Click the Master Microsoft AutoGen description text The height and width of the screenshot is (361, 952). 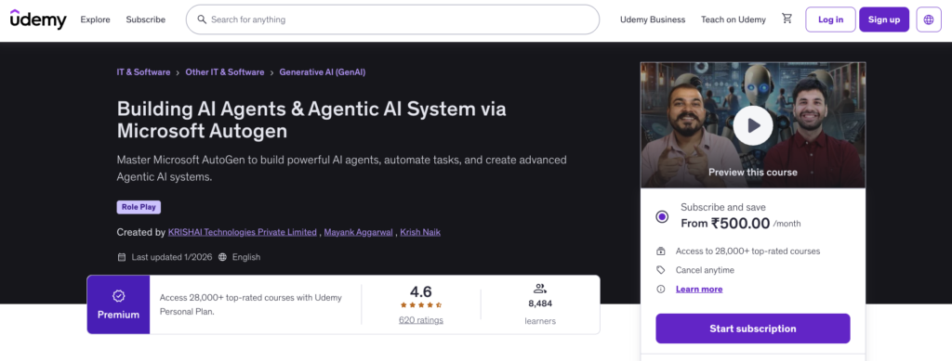coord(341,168)
